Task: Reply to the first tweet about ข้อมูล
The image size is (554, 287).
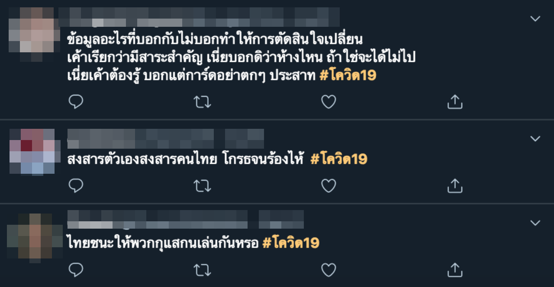Action: (76, 102)
